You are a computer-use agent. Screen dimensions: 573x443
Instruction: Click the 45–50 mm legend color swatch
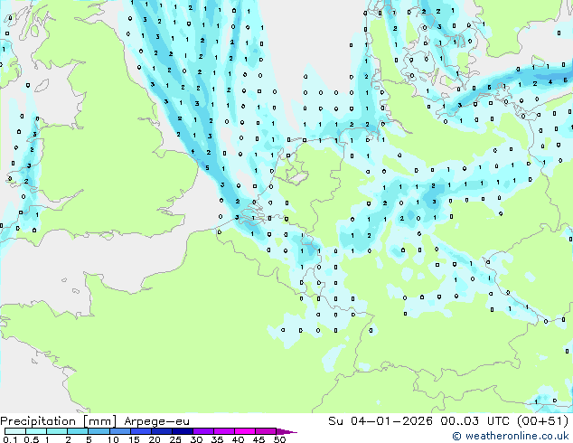click(x=266, y=431)
